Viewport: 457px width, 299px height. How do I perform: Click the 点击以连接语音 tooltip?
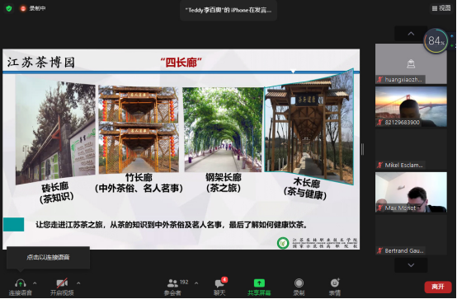pos(48,257)
